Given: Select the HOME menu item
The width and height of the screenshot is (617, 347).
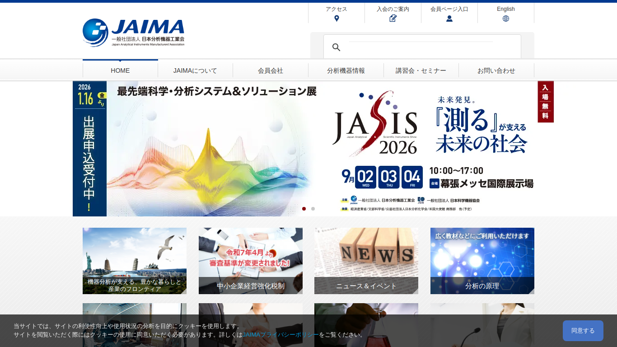Looking at the screenshot, I should 120,70.
